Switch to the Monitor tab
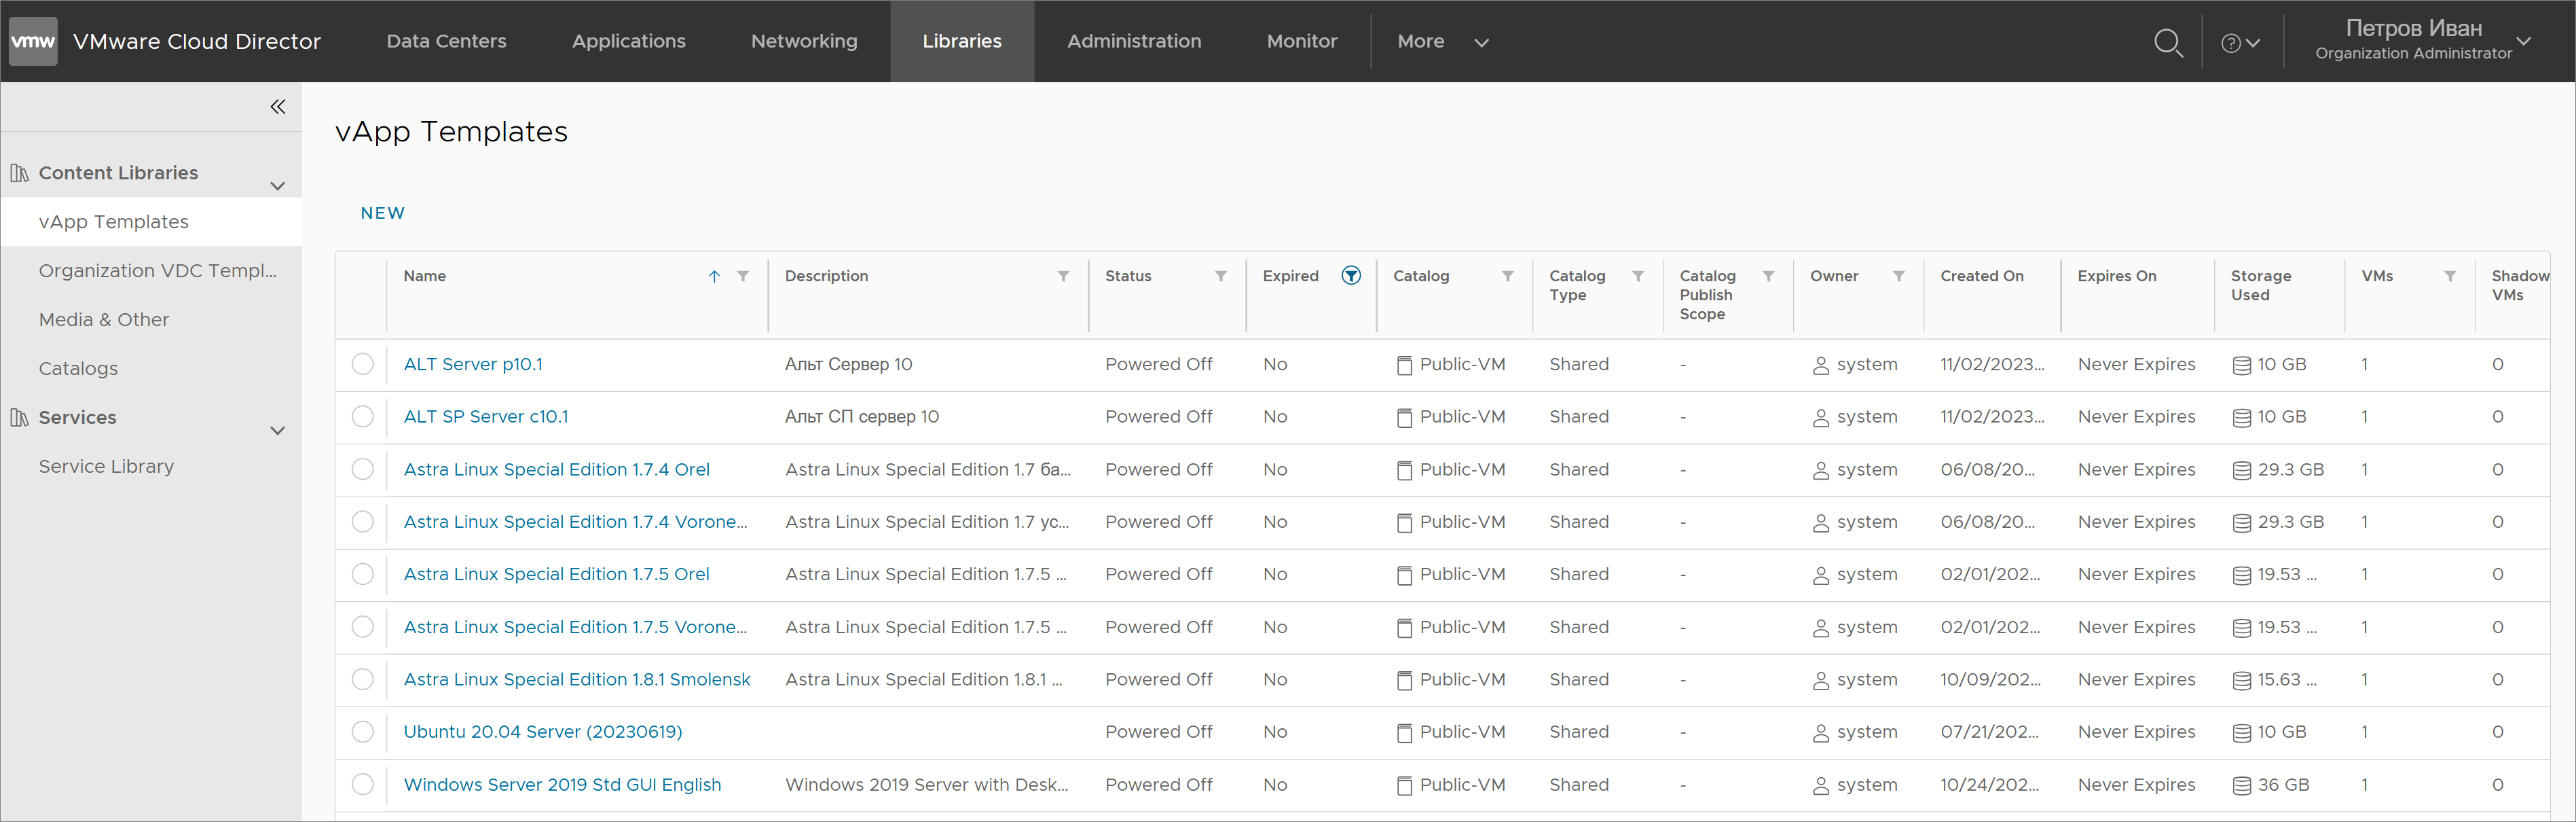The height and width of the screenshot is (822, 2576). (1302, 41)
